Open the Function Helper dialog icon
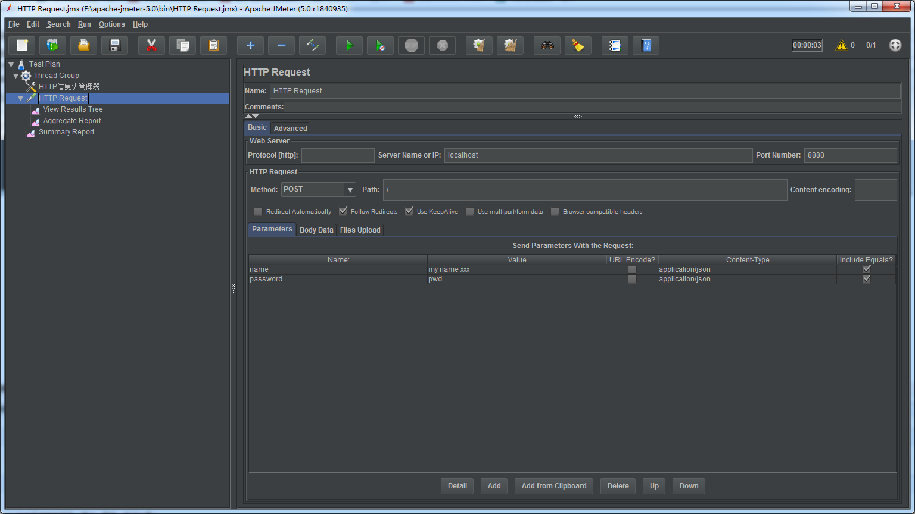Image resolution: width=915 pixels, height=514 pixels. point(615,45)
